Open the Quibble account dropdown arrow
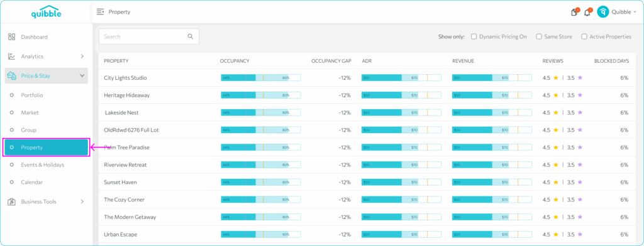The image size is (644, 246). [635, 13]
